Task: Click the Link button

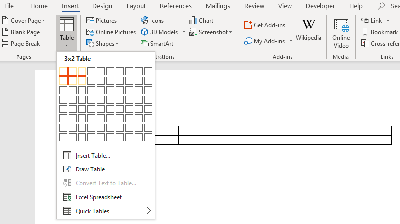Action: 372,21
